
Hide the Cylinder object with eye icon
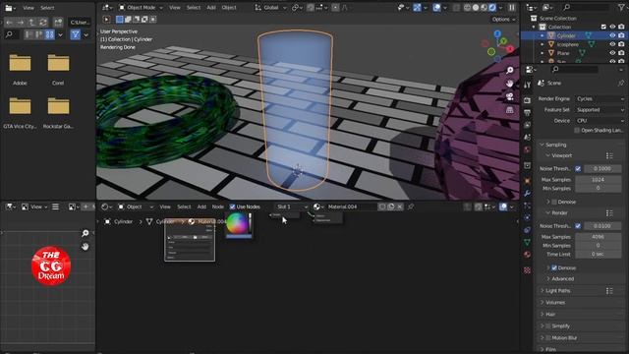pos(612,35)
